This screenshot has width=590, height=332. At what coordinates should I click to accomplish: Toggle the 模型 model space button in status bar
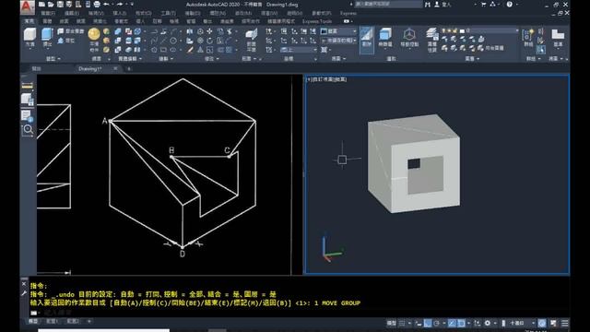coord(391,323)
